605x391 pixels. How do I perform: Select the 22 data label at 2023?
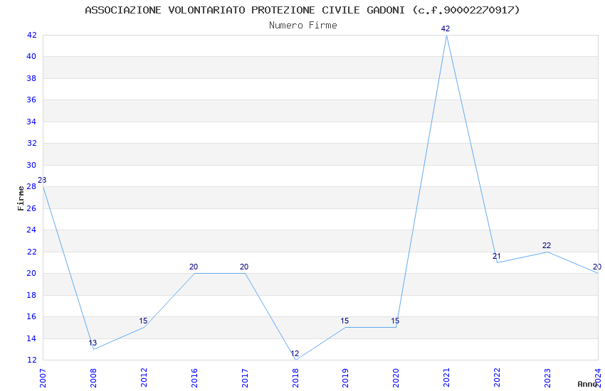pyautogui.click(x=547, y=245)
